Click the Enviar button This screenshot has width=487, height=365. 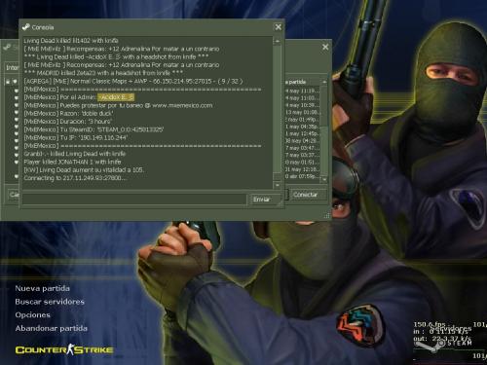click(266, 200)
